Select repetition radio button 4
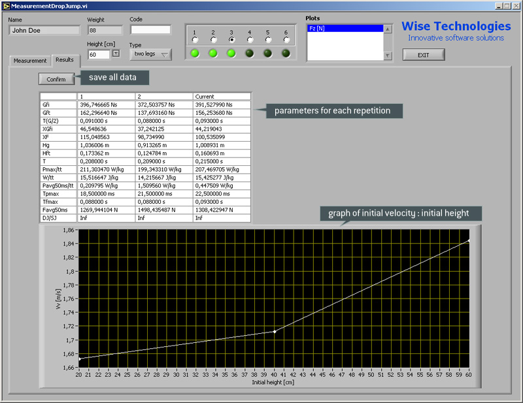Screen dimensions: 523x403 click(250, 40)
